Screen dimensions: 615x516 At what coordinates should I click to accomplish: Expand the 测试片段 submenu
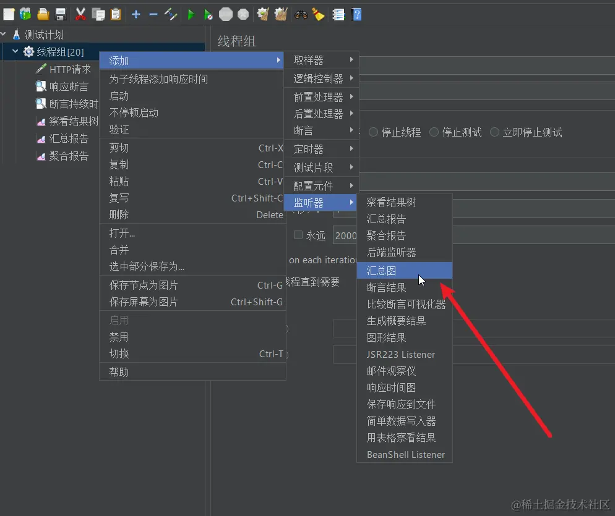coord(321,167)
